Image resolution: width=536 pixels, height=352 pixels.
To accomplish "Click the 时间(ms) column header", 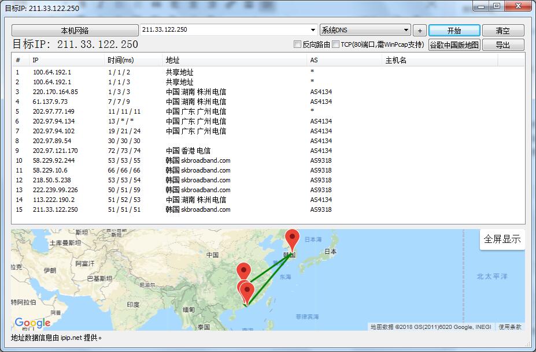I will pos(120,60).
